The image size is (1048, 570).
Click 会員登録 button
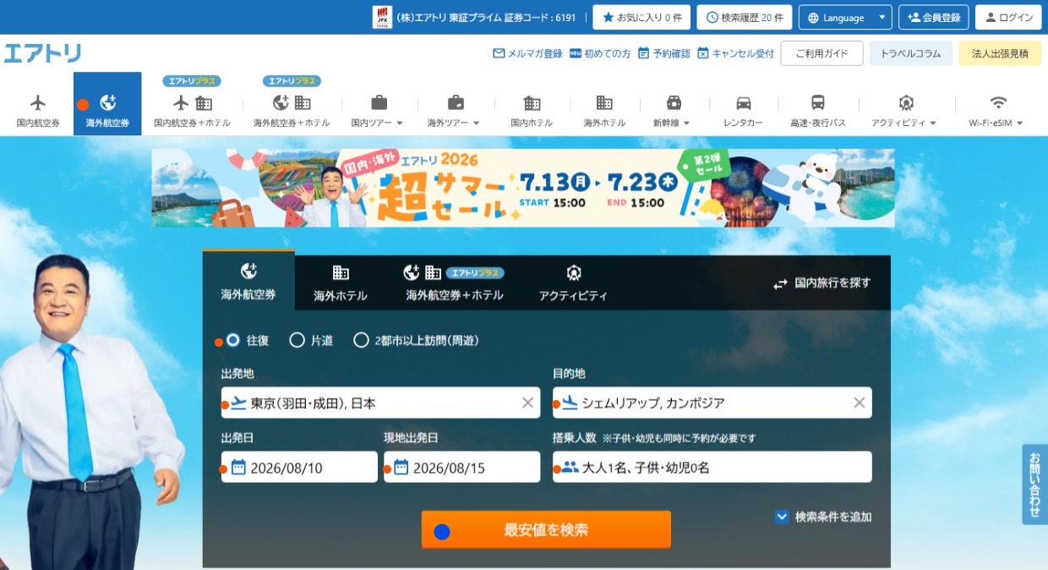pos(933,17)
